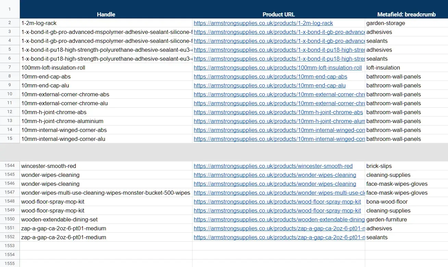The height and width of the screenshot is (267, 448).
Task: Select the wonder-wipes-multi-use-cleaning-wipes handle cell
Action: pos(106,193)
